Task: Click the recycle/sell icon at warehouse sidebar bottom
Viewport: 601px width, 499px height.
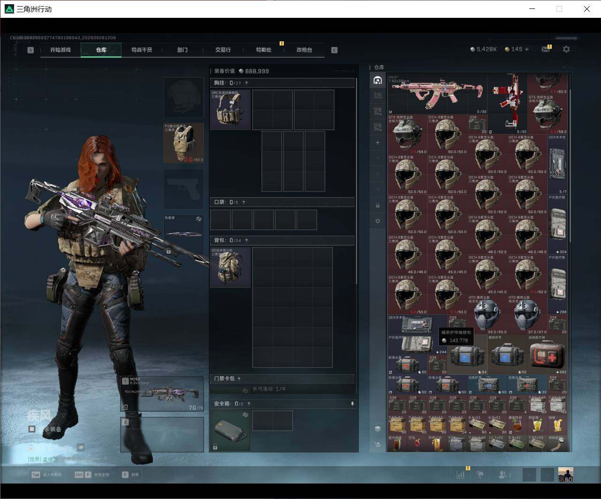Action: (378, 444)
